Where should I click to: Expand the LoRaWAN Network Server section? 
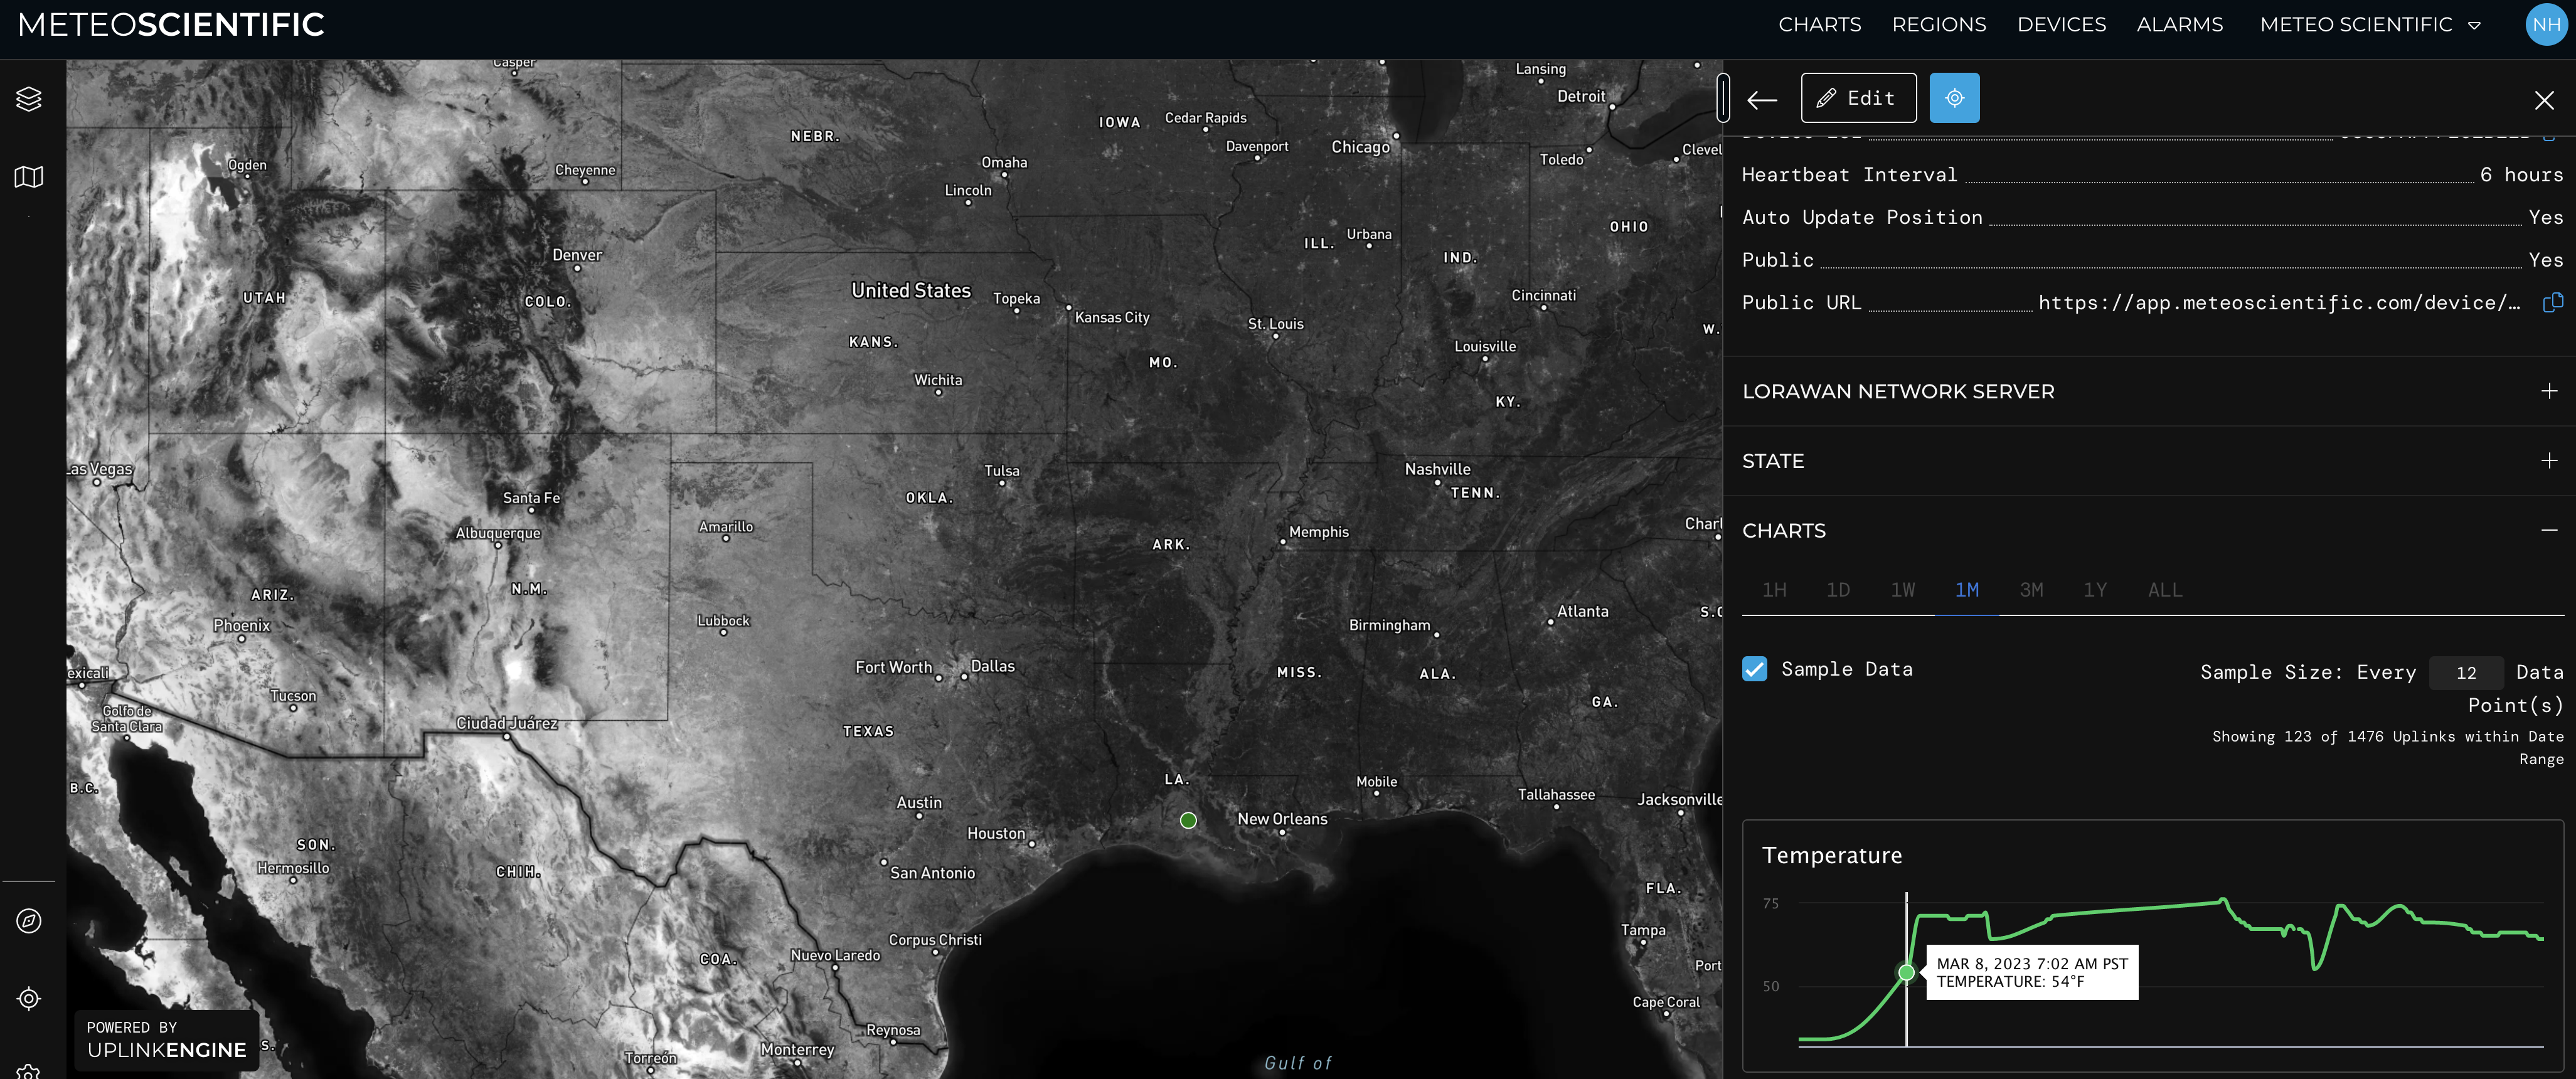tap(2548, 391)
